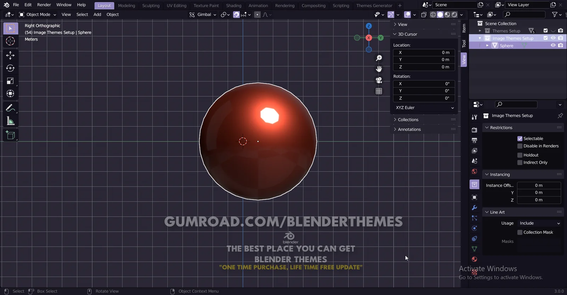Viewport: 567px width, 295px height.
Task: Toggle Themes Setup collection exclude checkbox
Action: [545, 31]
